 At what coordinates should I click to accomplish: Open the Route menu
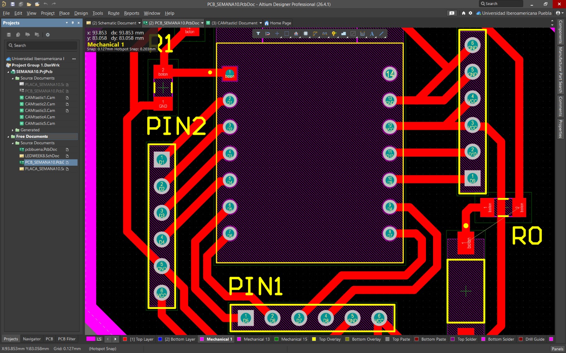[x=114, y=13]
